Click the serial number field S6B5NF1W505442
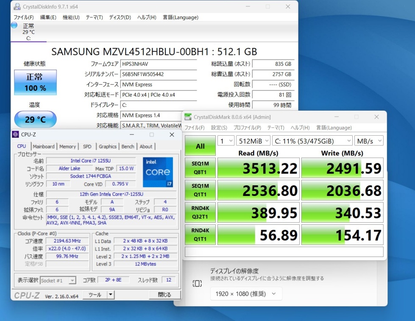The width and height of the screenshot is (415, 321). tap(158, 74)
